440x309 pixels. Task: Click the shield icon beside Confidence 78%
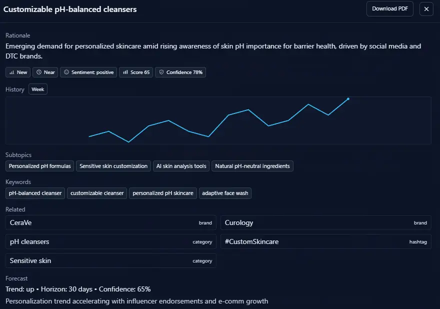pyautogui.click(x=161, y=72)
